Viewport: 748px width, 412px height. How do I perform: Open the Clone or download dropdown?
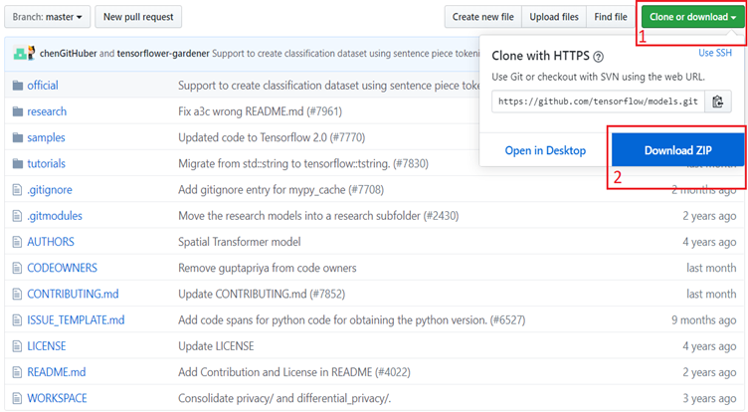(692, 17)
